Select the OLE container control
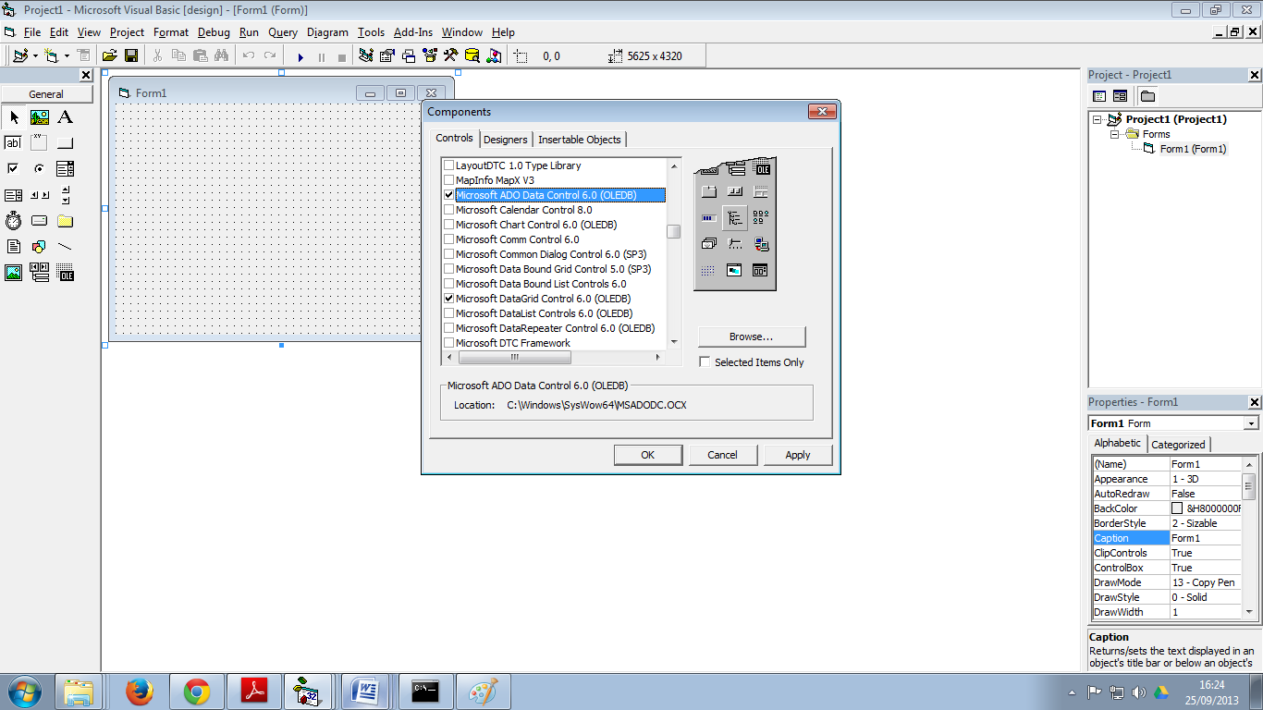1263x710 pixels. (65, 273)
